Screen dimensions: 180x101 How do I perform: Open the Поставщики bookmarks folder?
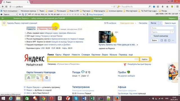(x=60, y=11)
